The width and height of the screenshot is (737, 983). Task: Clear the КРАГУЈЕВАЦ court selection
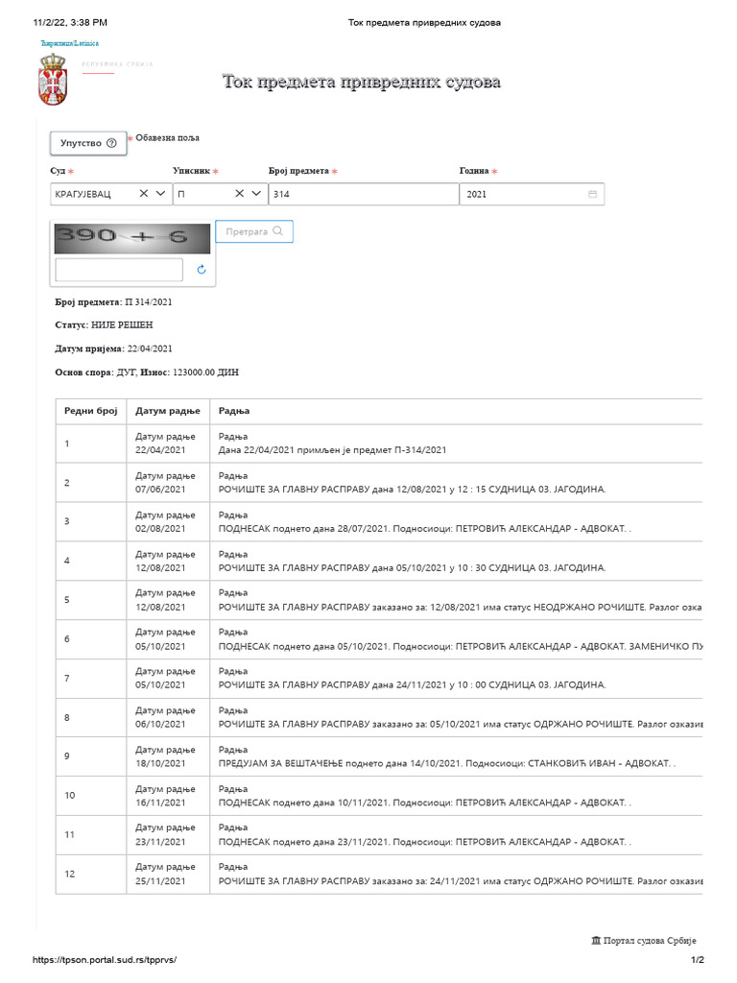tap(144, 194)
